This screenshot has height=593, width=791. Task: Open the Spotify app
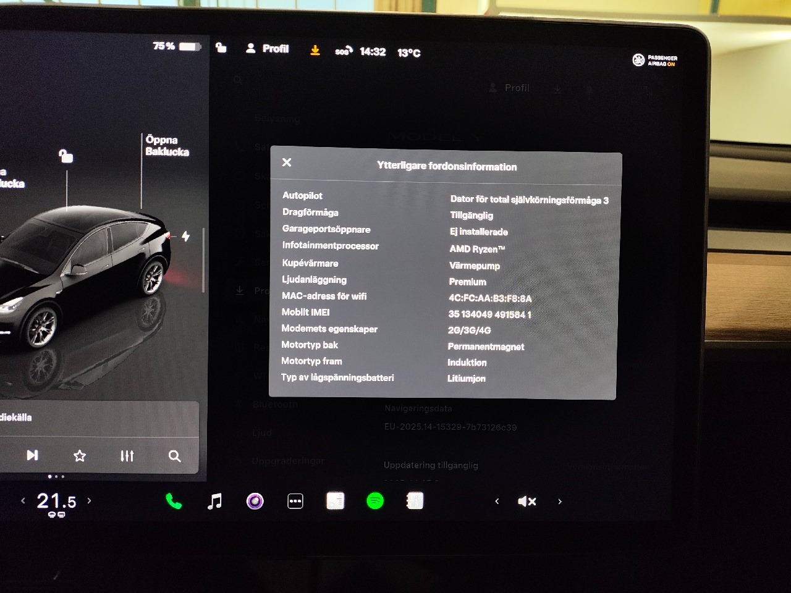[x=375, y=501]
